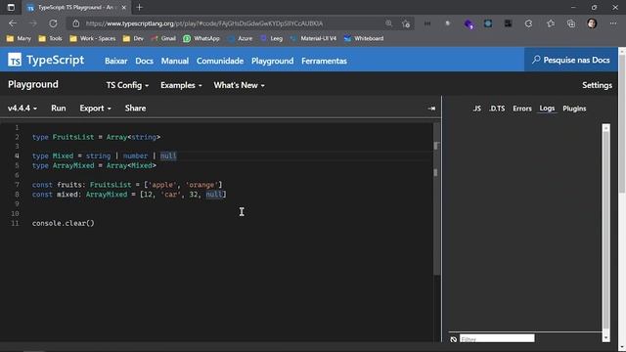This screenshot has width=626, height=352.
Task: Open the Tools bookmarks folder
Action: tap(50, 38)
